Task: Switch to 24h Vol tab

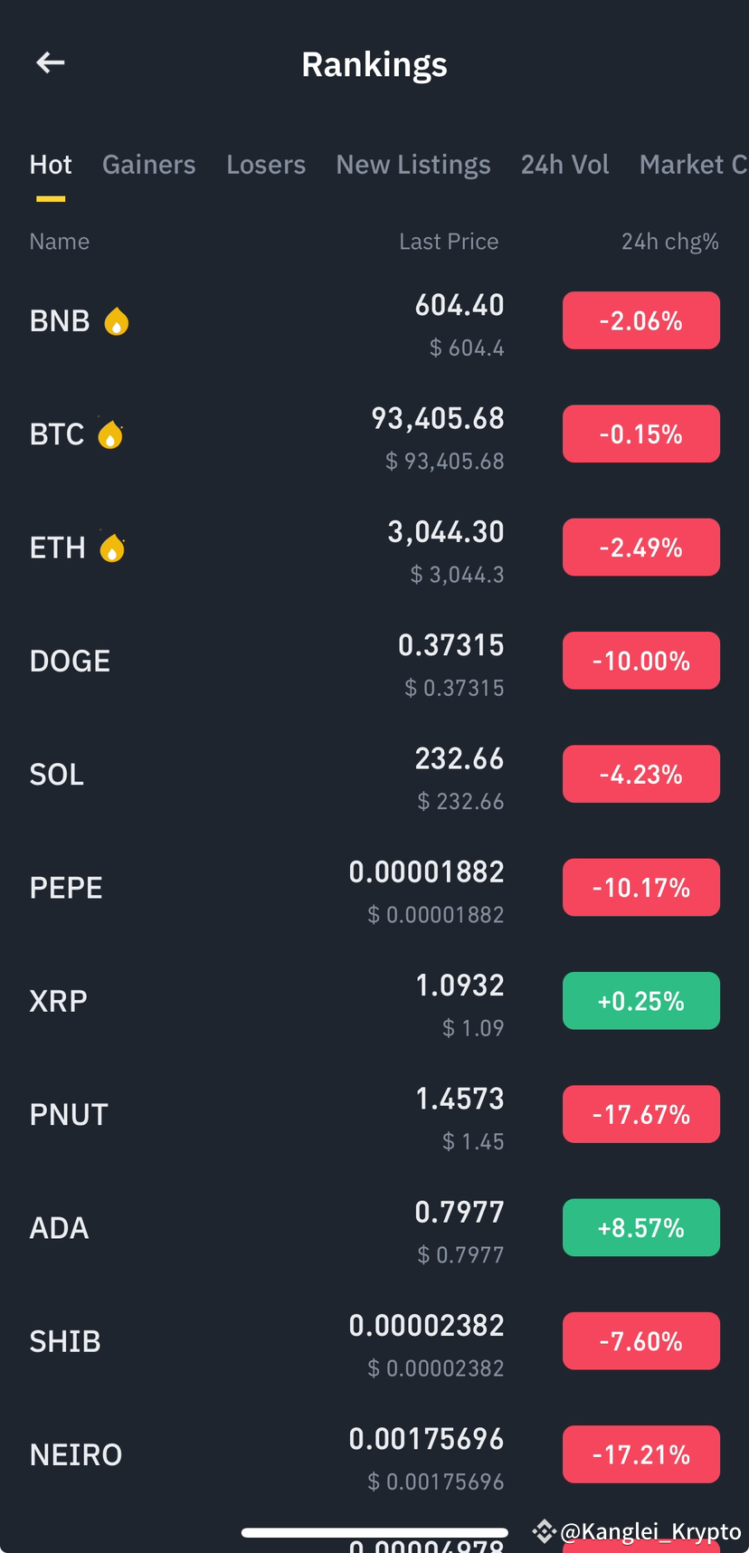Action: [x=564, y=165]
